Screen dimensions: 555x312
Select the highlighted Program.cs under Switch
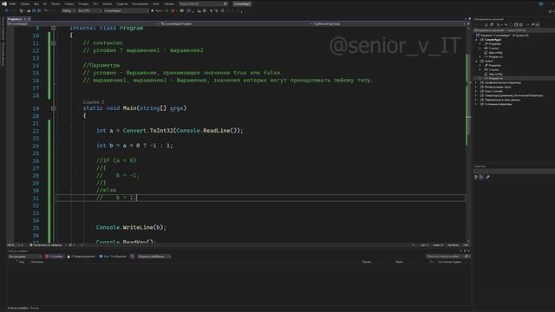496,78
